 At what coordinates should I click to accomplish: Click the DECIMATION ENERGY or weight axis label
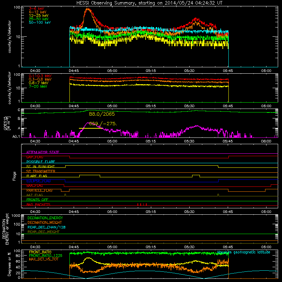coord(5,229)
